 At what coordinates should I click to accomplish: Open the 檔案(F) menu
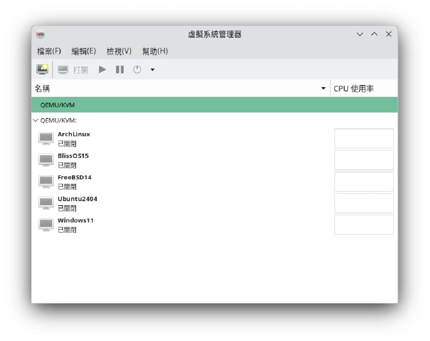point(49,51)
